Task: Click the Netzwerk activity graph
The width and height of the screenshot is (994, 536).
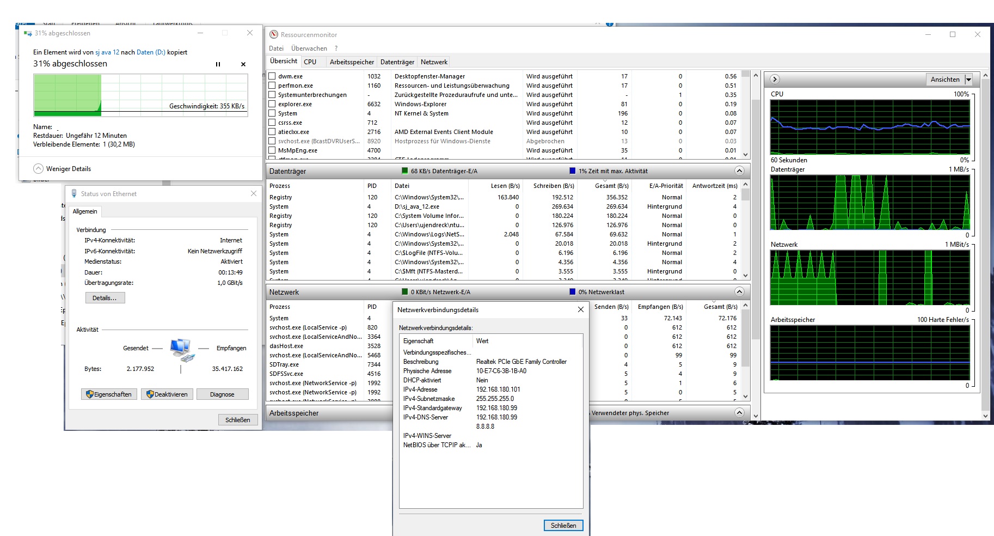Action: click(x=870, y=278)
